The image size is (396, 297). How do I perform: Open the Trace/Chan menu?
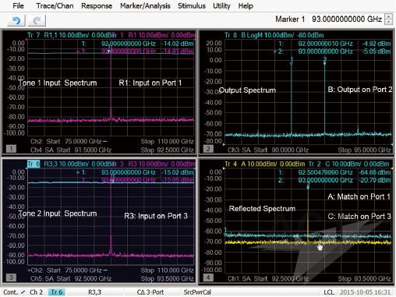coord(55,5)
